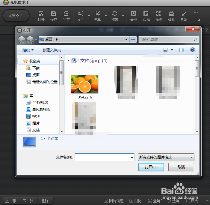Select 图片 library
Screen dimensions: 210x205
pos(33,123)
